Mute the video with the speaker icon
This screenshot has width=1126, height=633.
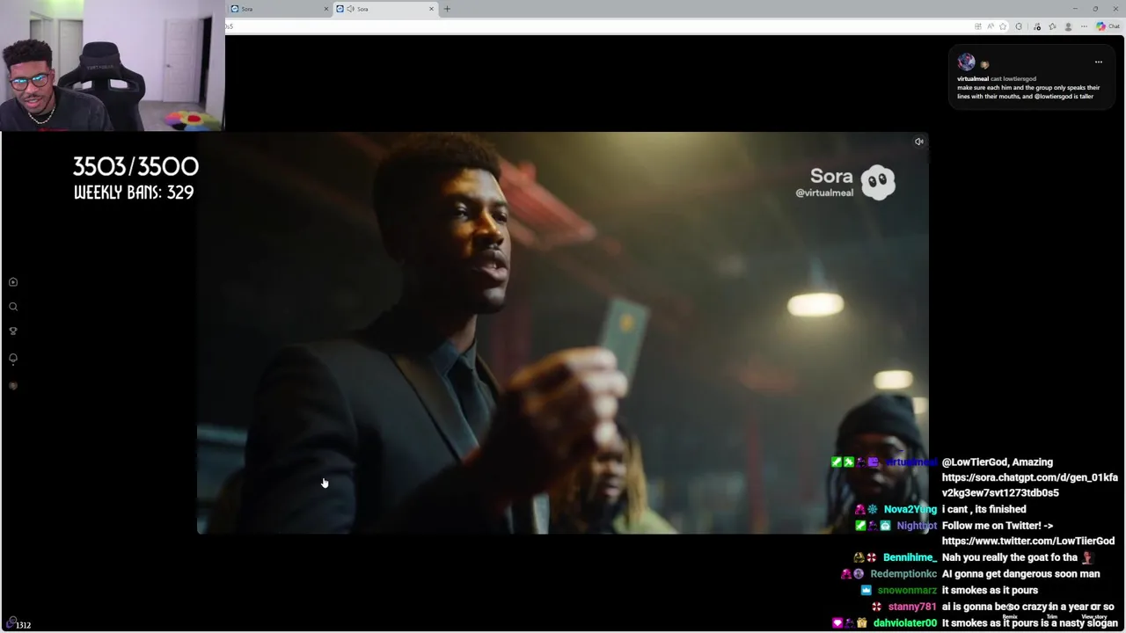918,142
